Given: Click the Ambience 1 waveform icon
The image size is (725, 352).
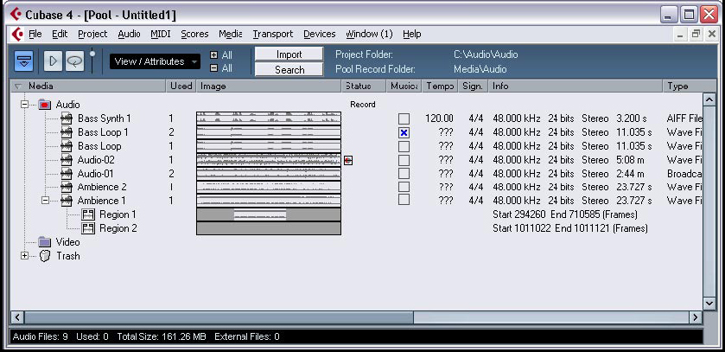Looking at the screenshot, I should click(x=67, y=201).
